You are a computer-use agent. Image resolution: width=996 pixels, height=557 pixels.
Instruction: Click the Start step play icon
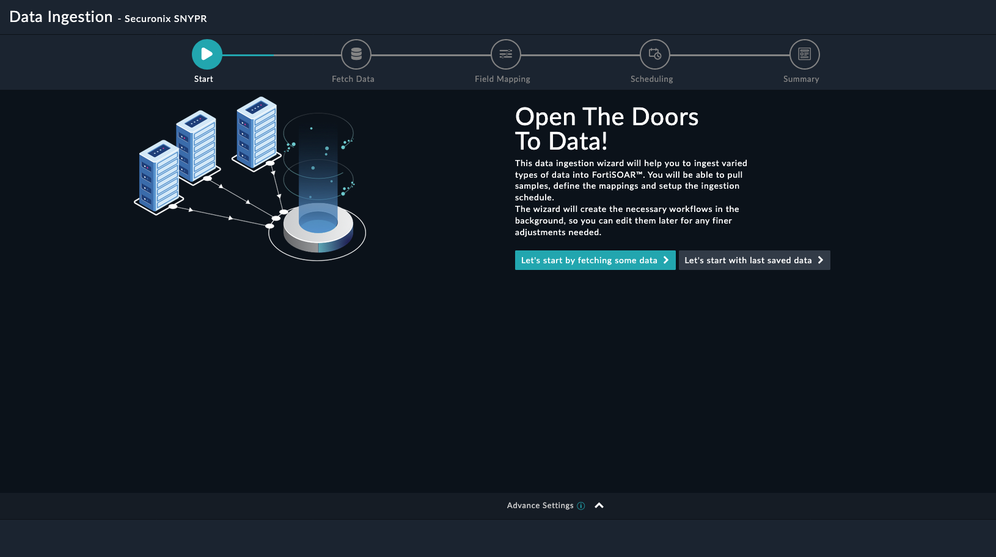207,54
